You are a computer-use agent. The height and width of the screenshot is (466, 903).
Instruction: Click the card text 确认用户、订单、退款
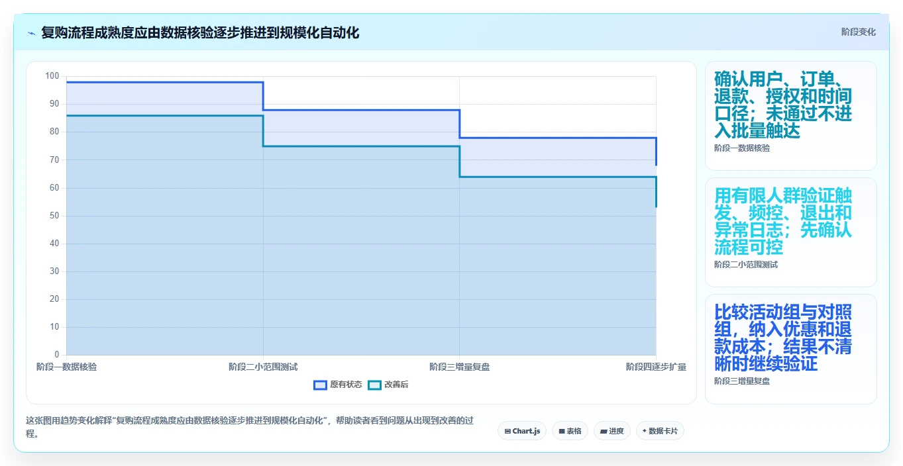(x=783, y=105)
